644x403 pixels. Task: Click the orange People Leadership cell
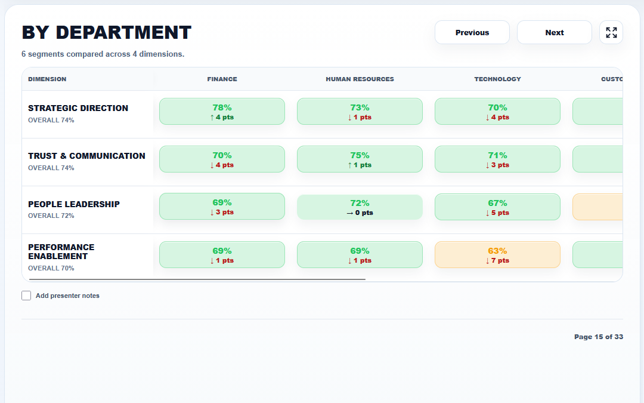(x=597, y=207)
